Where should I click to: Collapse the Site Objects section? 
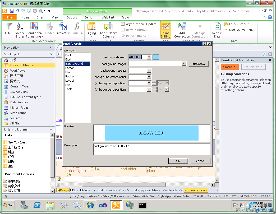point(51,54)
